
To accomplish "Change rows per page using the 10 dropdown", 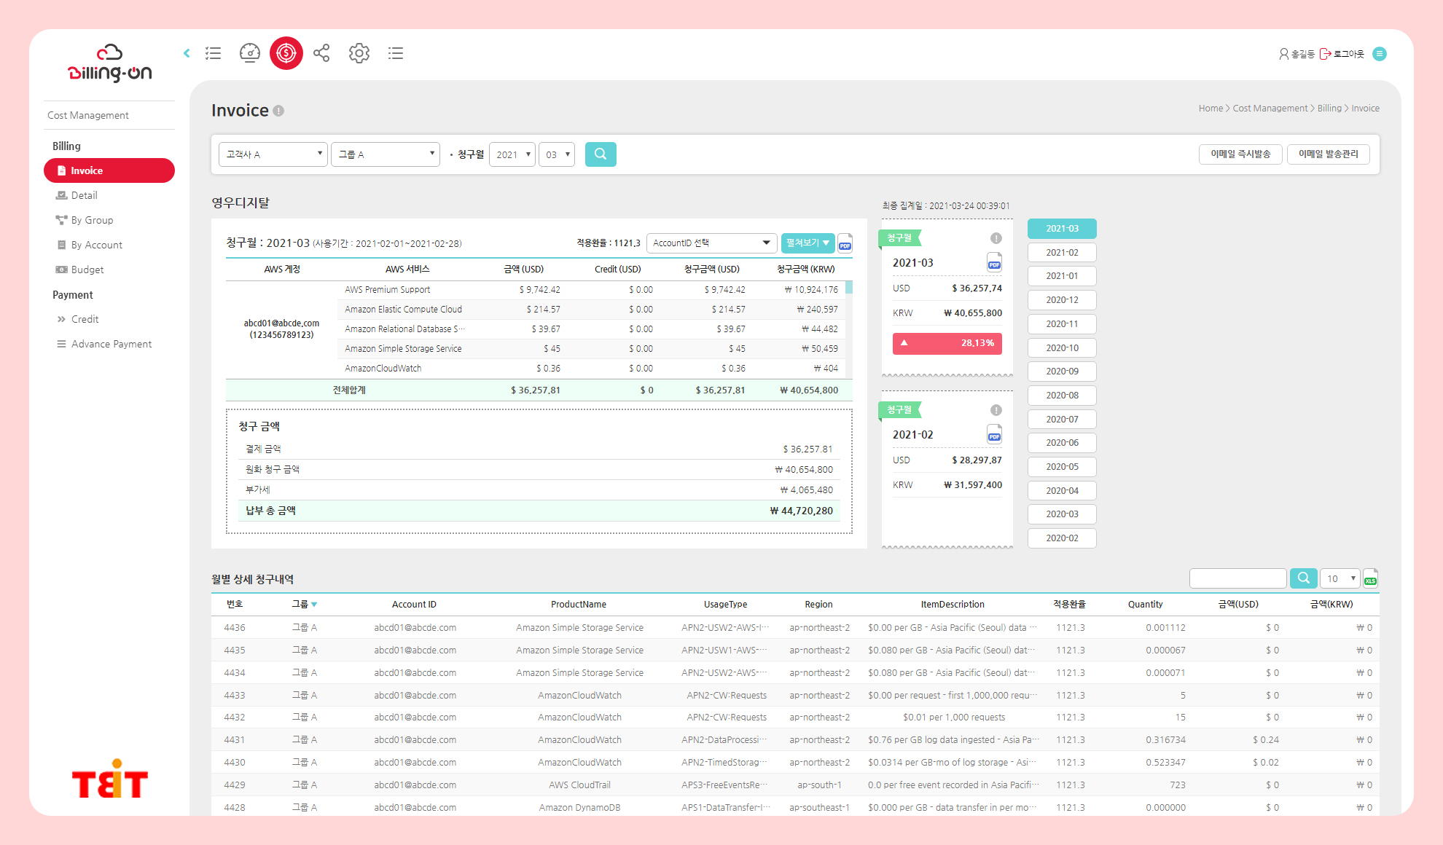I will 1340,578.
